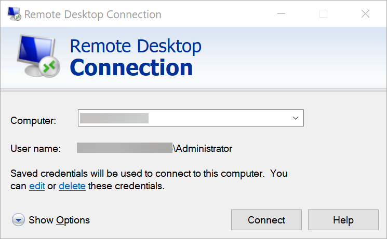Open the Computer dropdown arrow

(x=296, y=118)
